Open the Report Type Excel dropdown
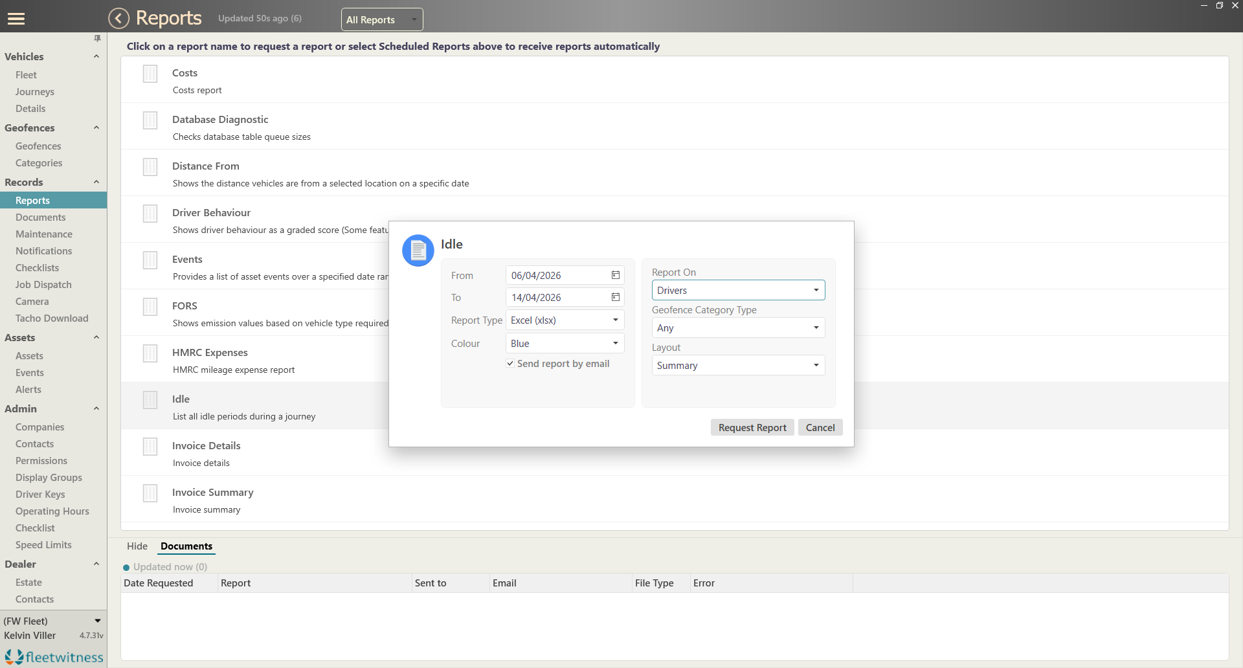Screen dimensions: 1243x668 pos(565,320)
